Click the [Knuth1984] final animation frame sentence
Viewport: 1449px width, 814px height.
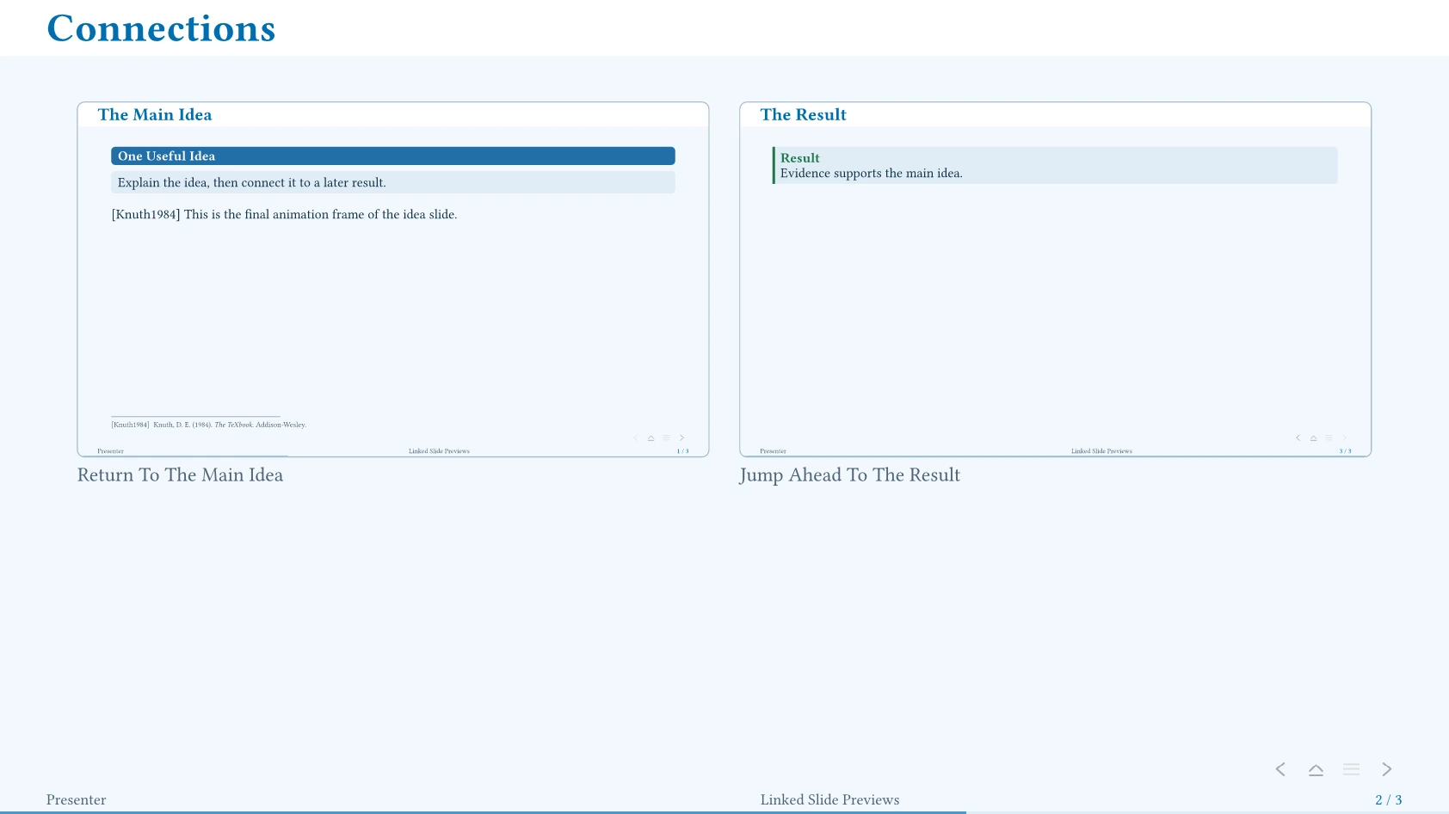pos(284,215)
